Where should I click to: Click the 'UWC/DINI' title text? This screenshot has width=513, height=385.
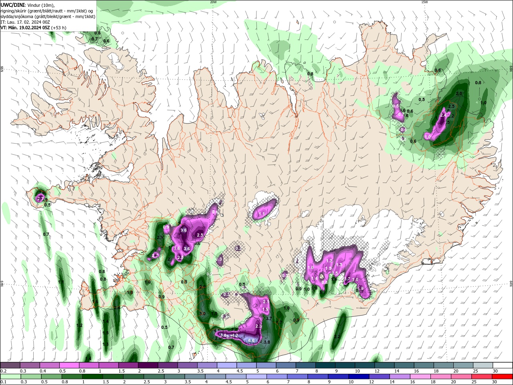tap(12, 5)
